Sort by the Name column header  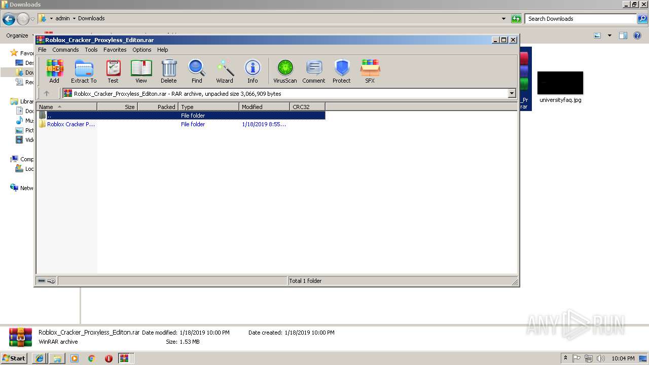click(67, 106)
